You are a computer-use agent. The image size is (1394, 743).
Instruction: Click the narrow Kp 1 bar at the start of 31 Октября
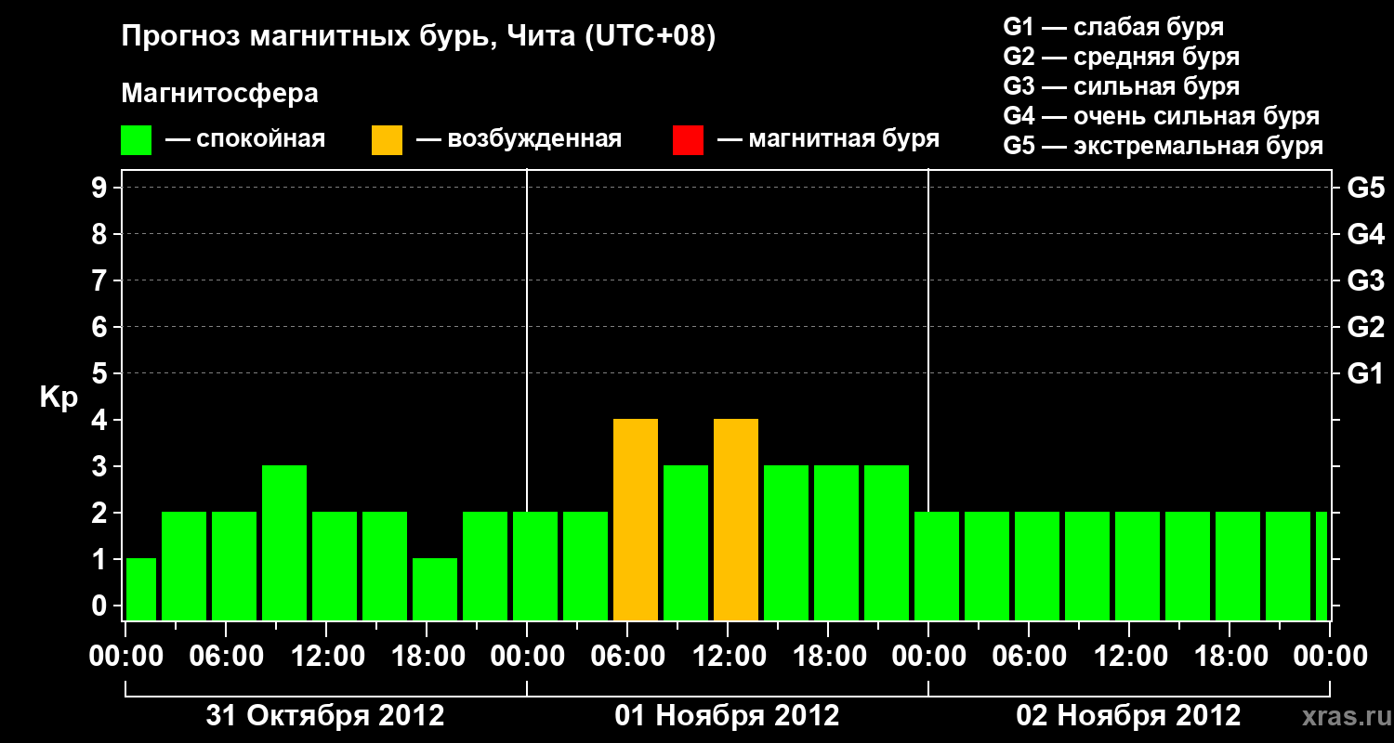pos(141,590)
